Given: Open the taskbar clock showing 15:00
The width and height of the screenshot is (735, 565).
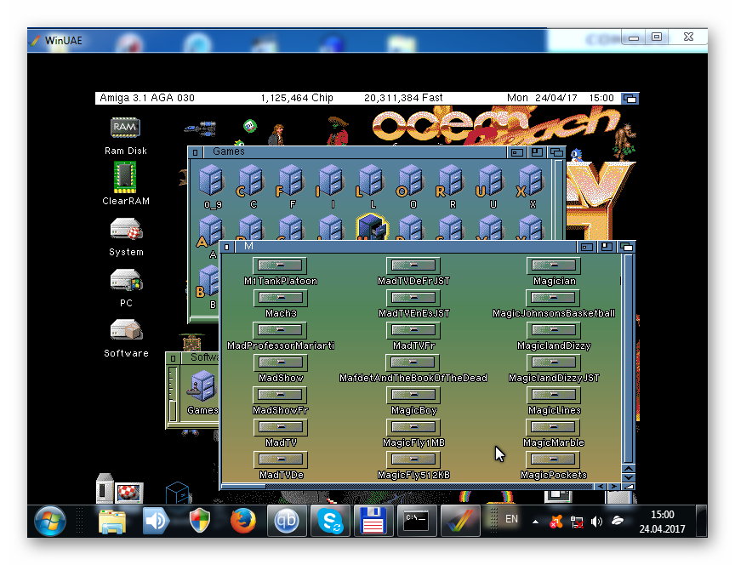Looking at the screenshot, I should (662, 522).
